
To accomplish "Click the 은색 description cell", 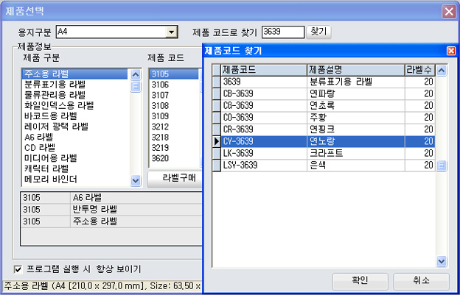I will pos(356,166).
